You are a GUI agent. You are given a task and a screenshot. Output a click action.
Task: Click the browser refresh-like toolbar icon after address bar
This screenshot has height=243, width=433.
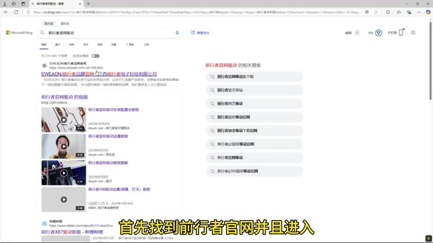click(x=388, y=12)
